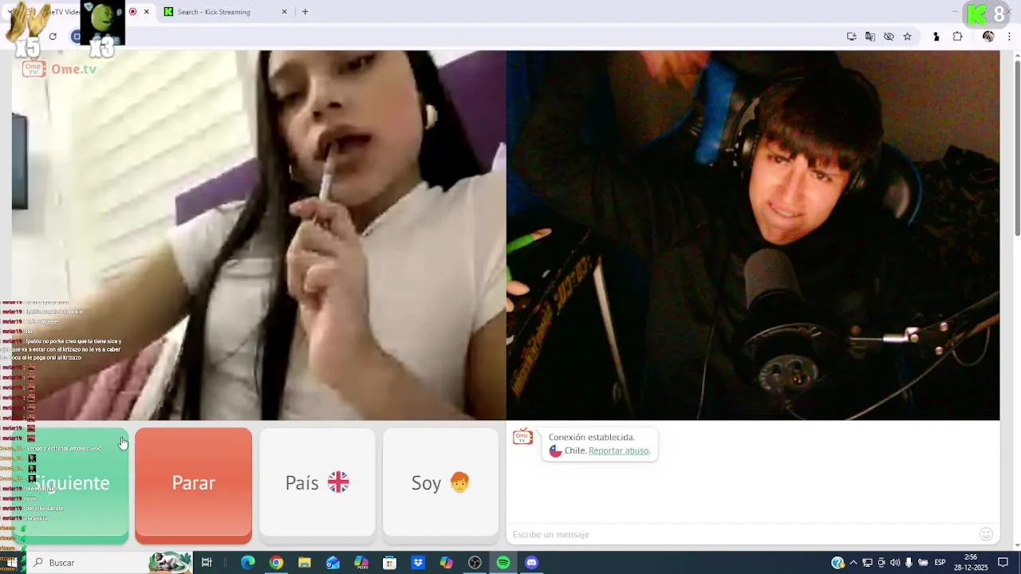Screen dimensions: 1021x574
Task: Open Google Chrome taskbar icon
Action: point(276,563)
